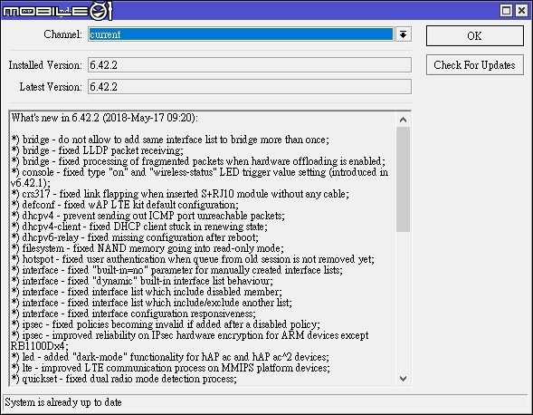Maximize the update dialog window
533x415 pixels.
pos(506,10)
